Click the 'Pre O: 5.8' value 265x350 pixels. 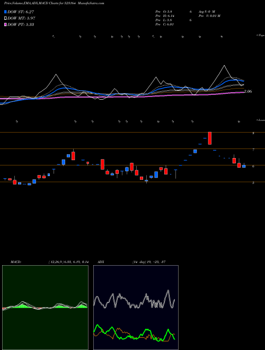click(164, 12)
